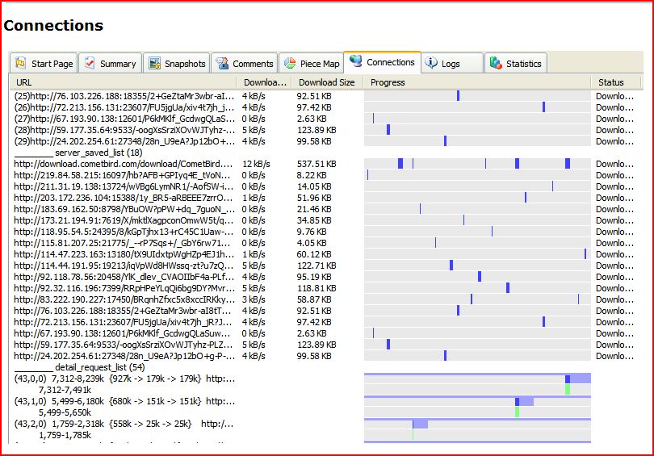Screen dimensions: 654x456
Task: Click the Start Page tab icon
Action: pos(20,63)
